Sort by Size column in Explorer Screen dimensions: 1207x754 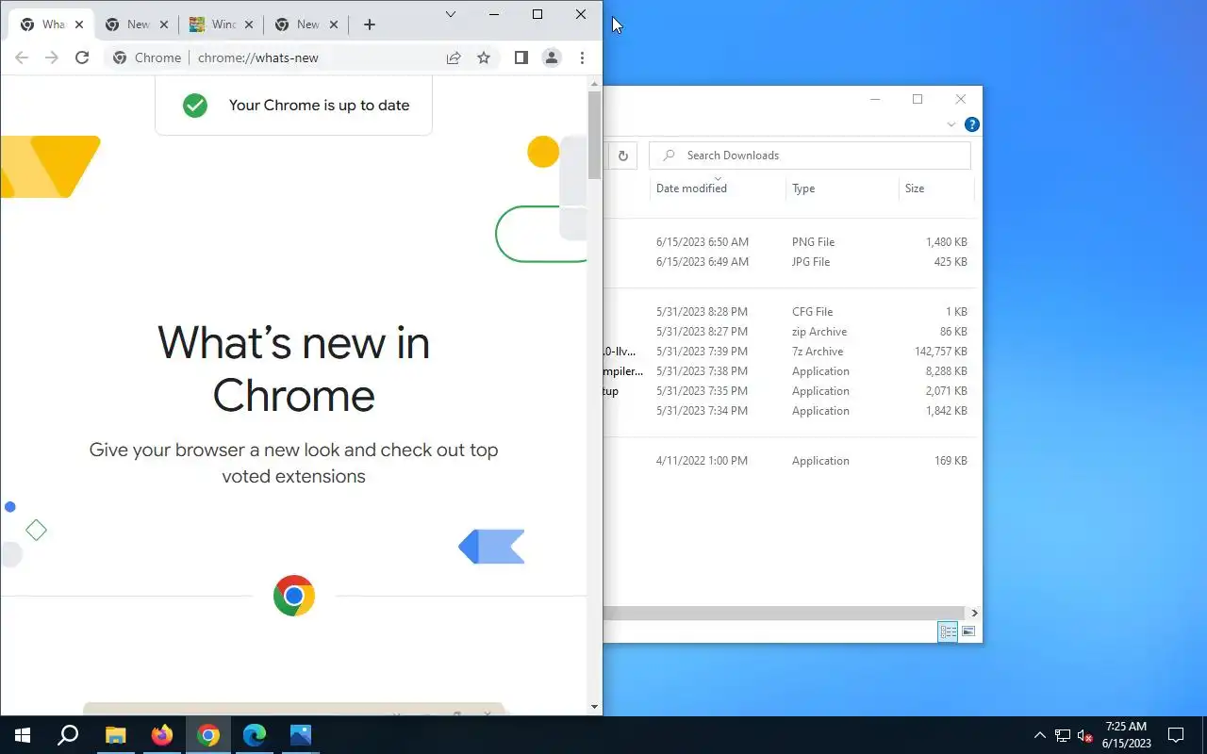[x=936, y=188]
